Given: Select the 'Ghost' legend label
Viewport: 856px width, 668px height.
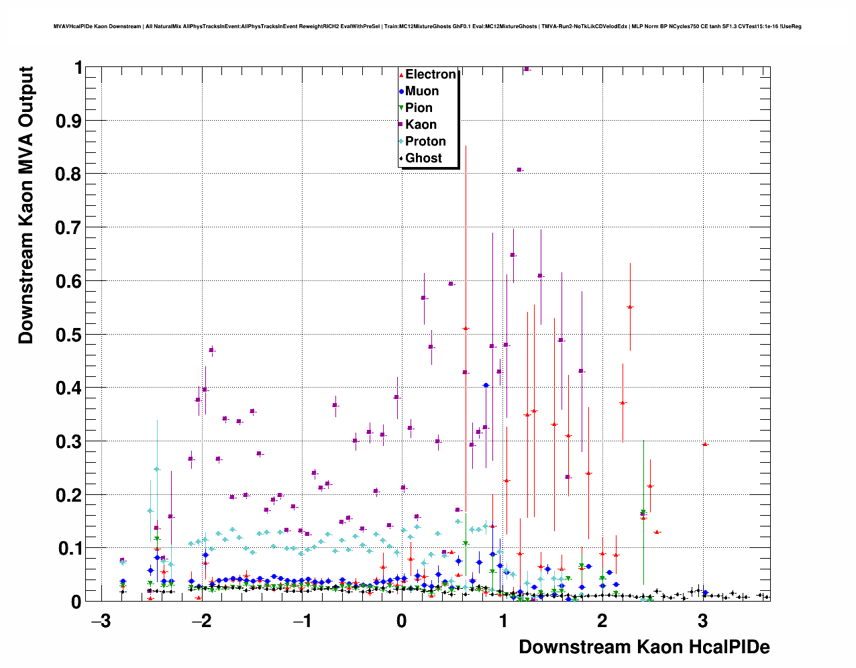Looking at the screenshot, I should tap(423, 158).
